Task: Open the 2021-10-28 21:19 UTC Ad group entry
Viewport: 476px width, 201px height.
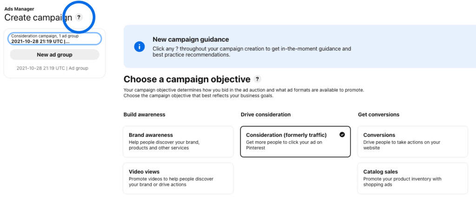Action: point(52,68)
